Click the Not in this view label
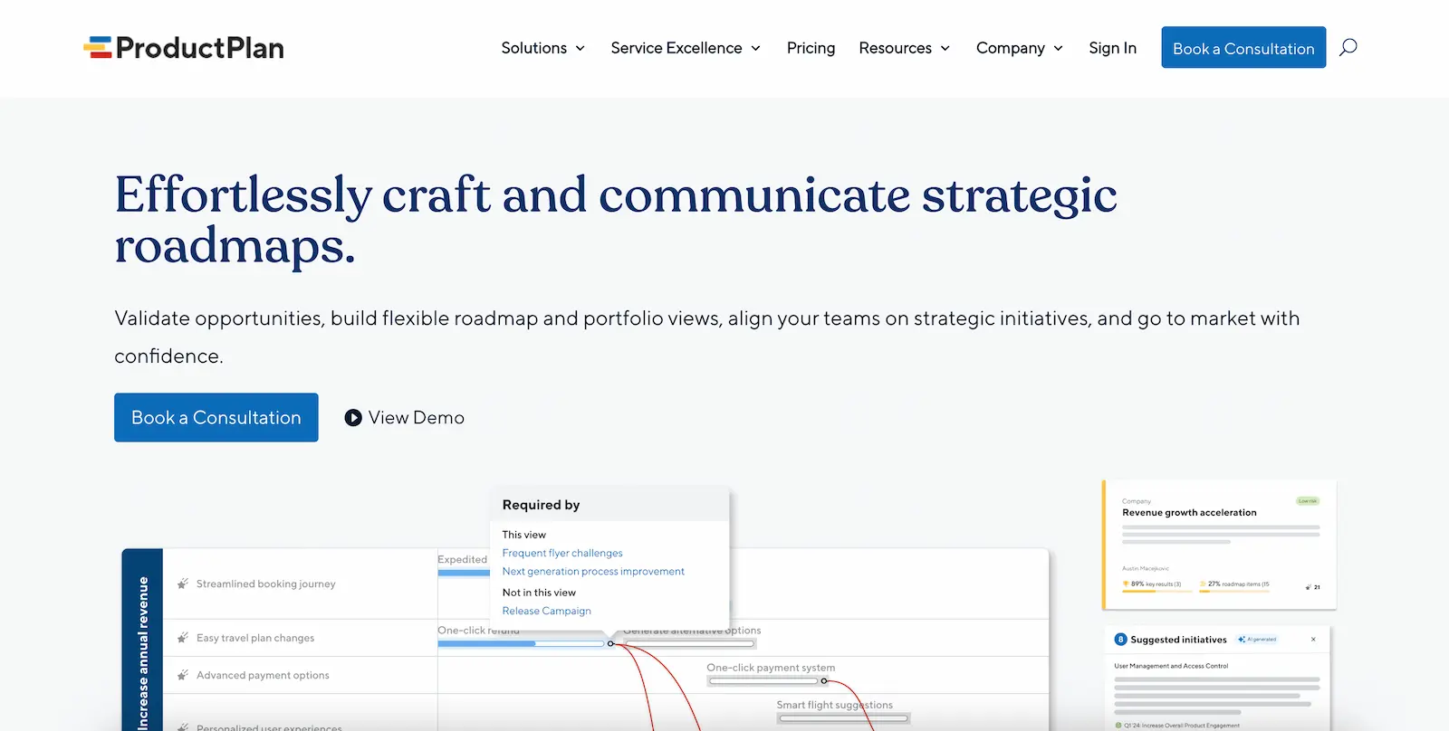The height and width of the screenshot is (731, 1449). point(539,593)
